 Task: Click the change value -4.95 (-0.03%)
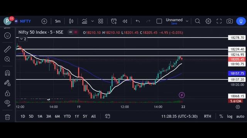pyautogui.click(x=171, y=33)
